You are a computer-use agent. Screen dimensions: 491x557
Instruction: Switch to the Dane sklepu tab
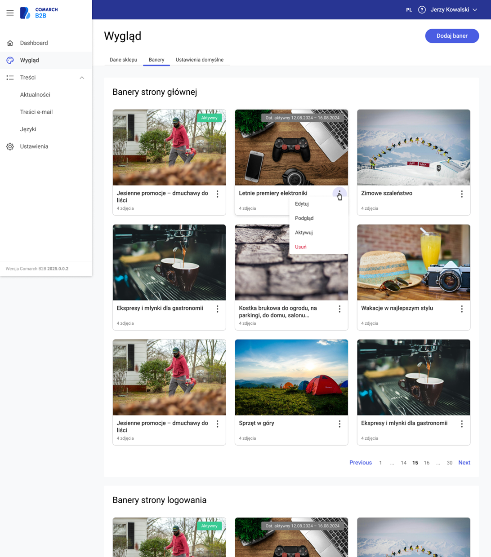[123, 60]
